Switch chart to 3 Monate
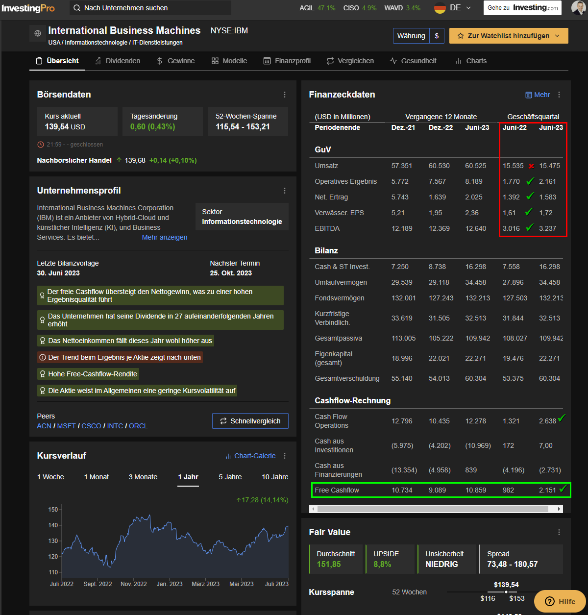 (x=143, y=477)
